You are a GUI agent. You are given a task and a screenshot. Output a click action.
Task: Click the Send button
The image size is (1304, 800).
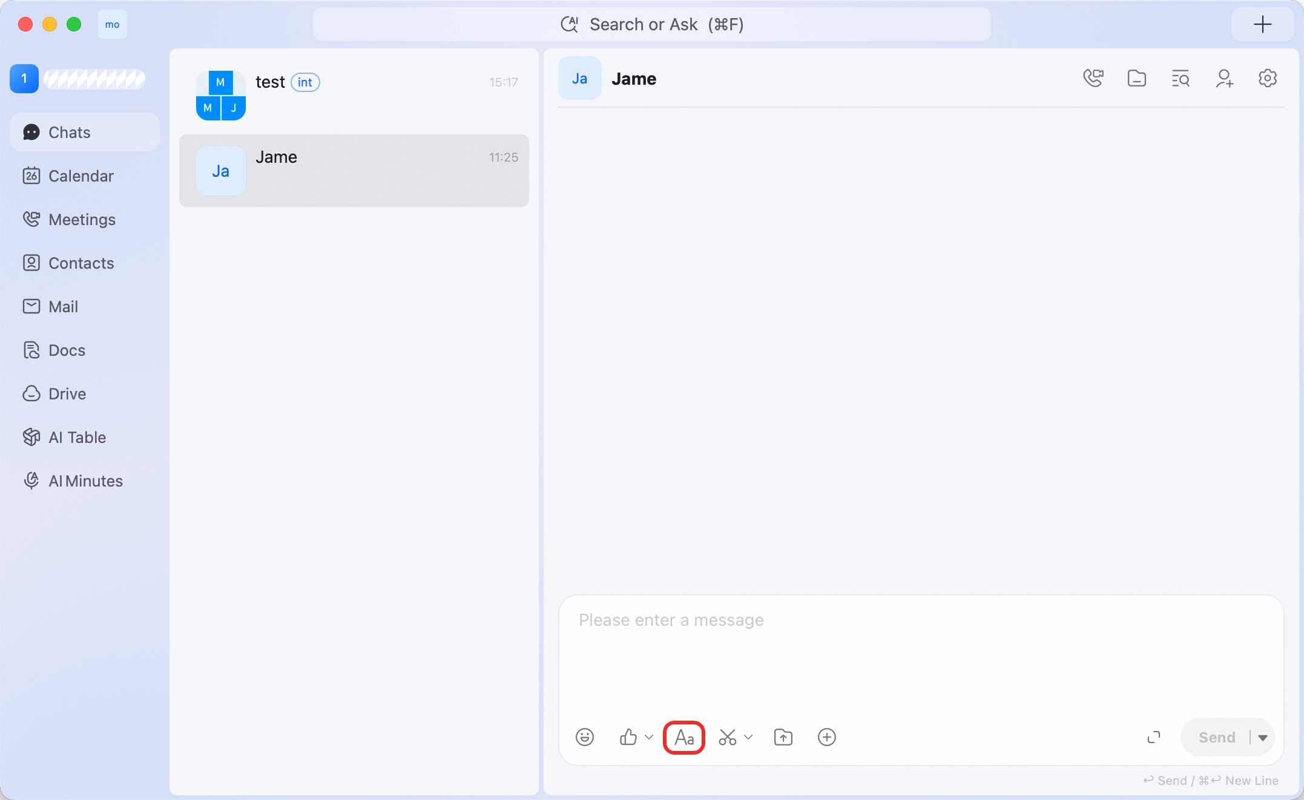tap(1217, 737)
